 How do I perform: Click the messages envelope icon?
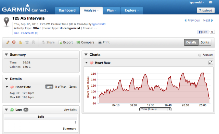(210, 2)
